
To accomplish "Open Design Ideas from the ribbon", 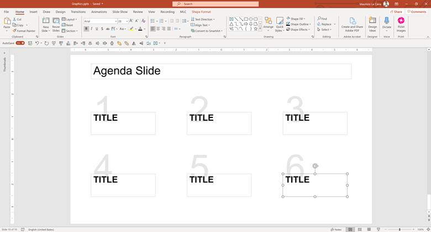I will click(x=372, y=20).
